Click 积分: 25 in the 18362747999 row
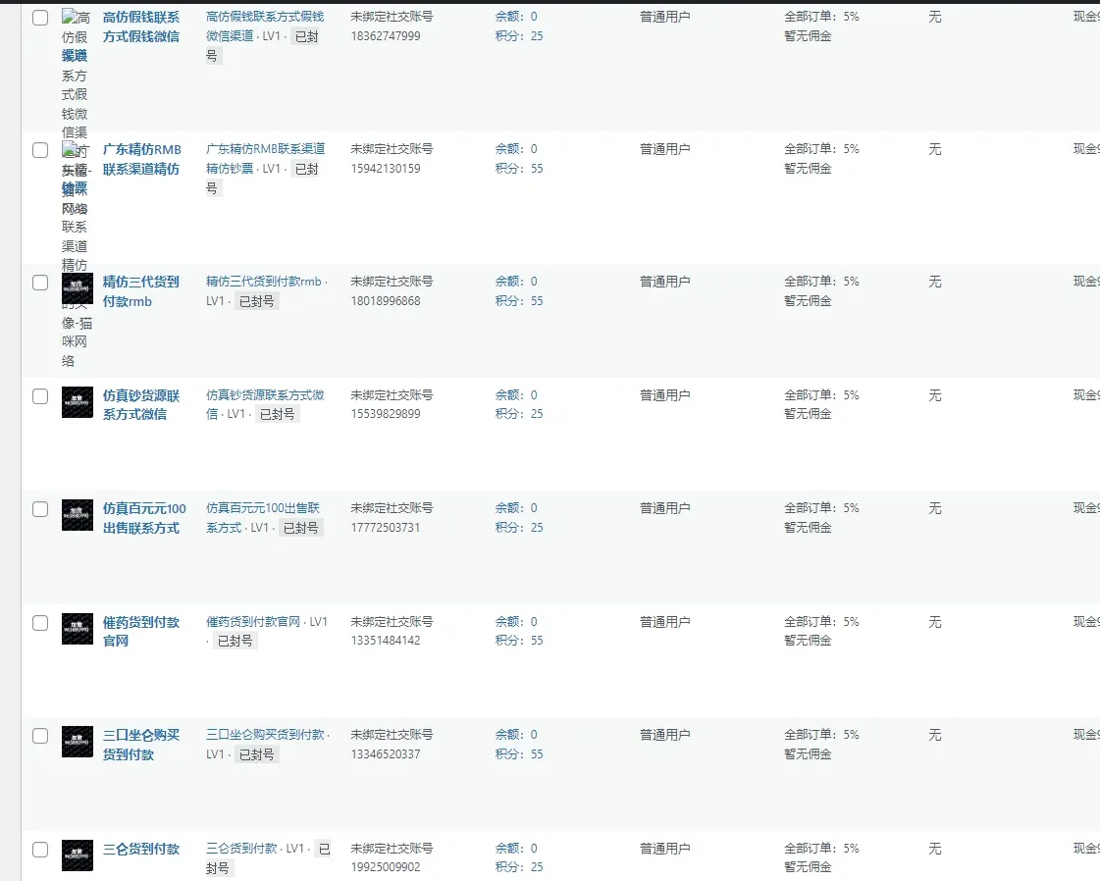The height and width of the screenshot is (881, 1100). [x=519, y=35]
